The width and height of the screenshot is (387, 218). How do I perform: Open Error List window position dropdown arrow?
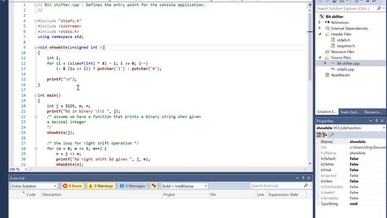click(x=298, y=178)
